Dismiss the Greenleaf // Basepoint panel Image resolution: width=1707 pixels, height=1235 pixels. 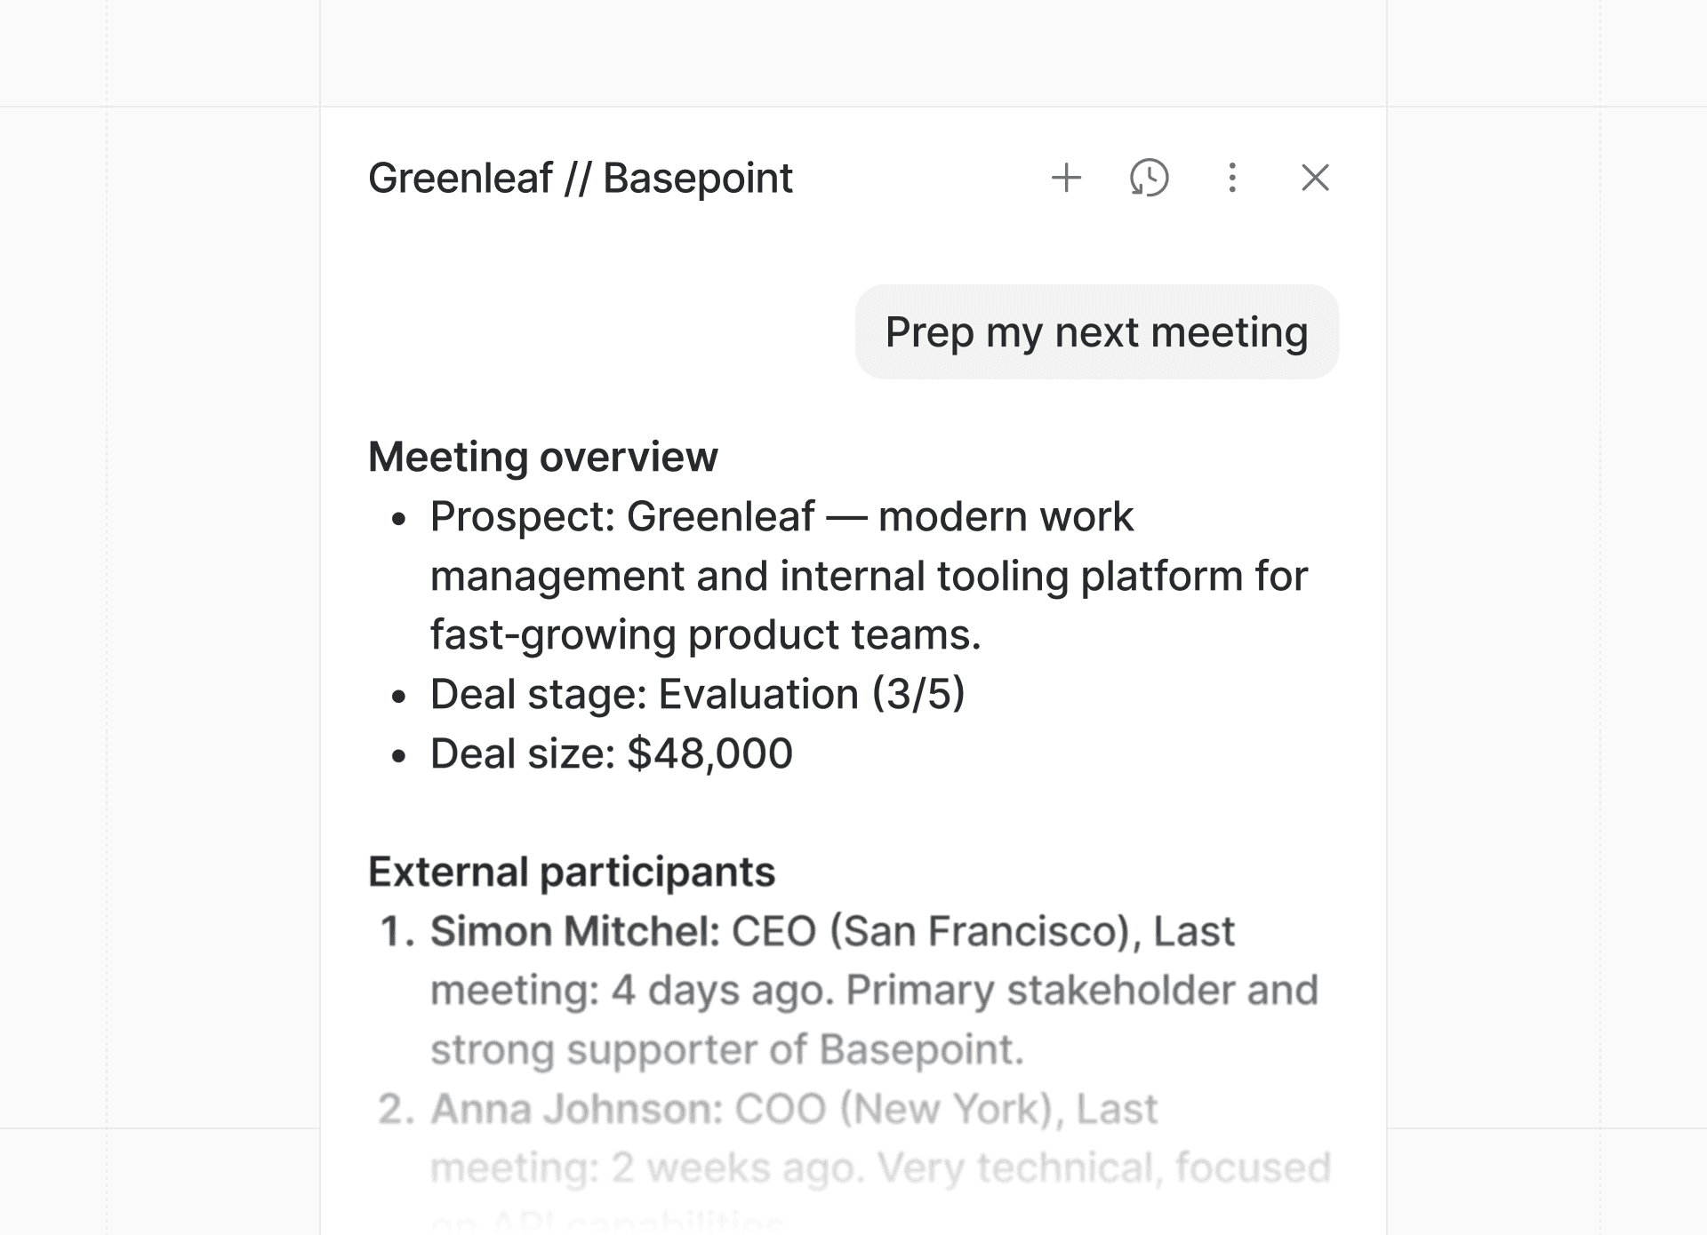(1314, 178)
